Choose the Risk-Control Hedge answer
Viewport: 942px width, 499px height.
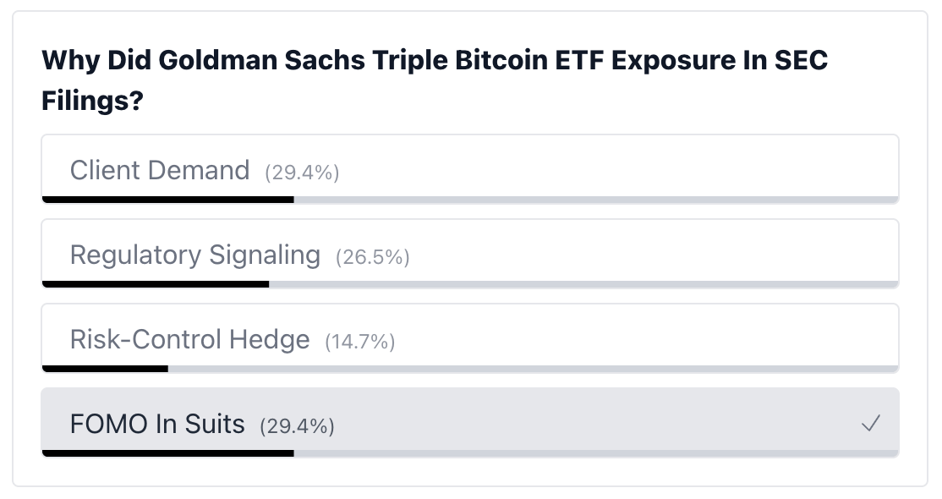tap(470, 338)
